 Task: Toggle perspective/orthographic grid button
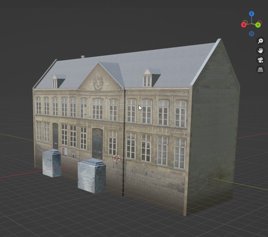260,70
